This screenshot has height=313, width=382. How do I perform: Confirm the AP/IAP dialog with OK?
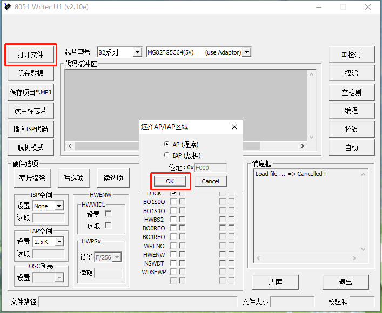tap(170, 181)
